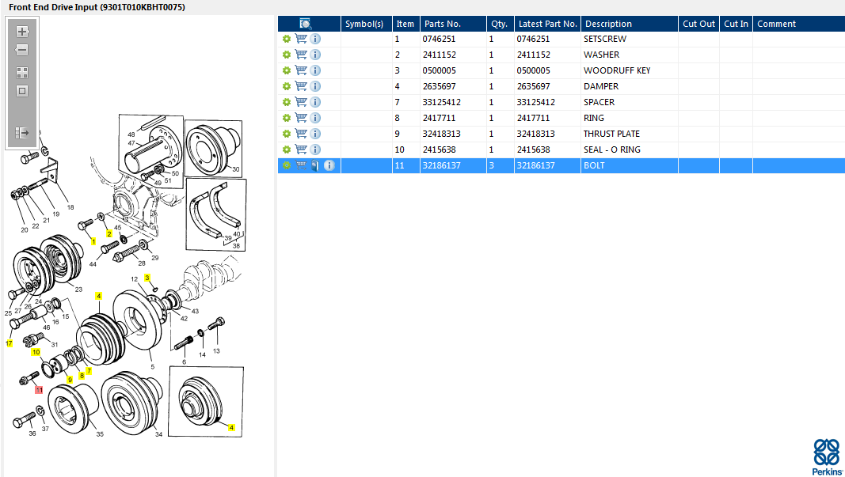Add DAMPER to the shopping cart
The image size is (845, 477).
301,86
